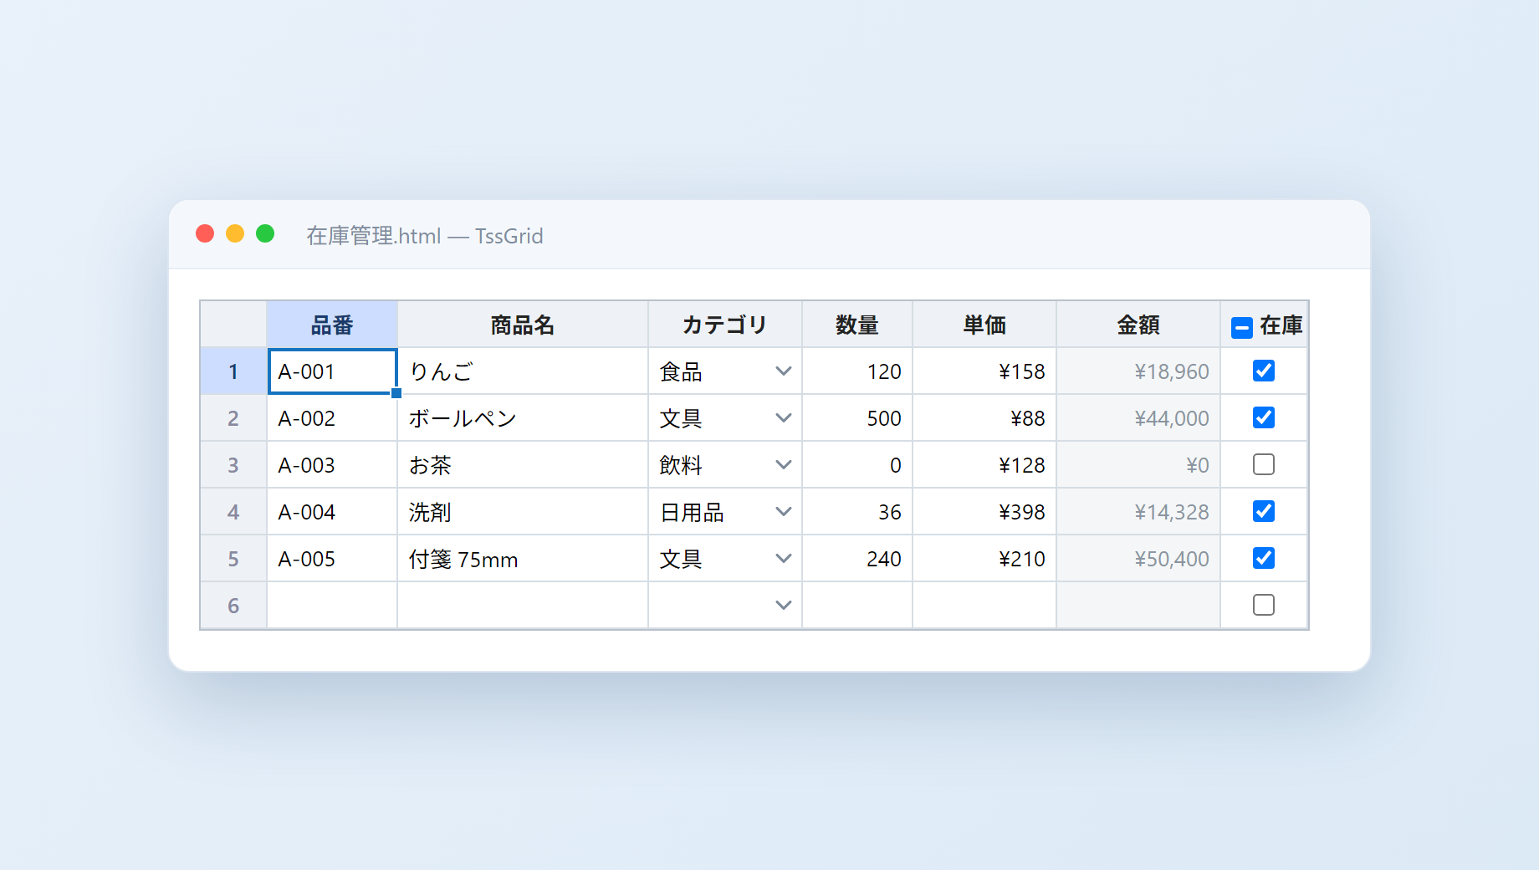Select the 単価 column header

tap(984, 325)
